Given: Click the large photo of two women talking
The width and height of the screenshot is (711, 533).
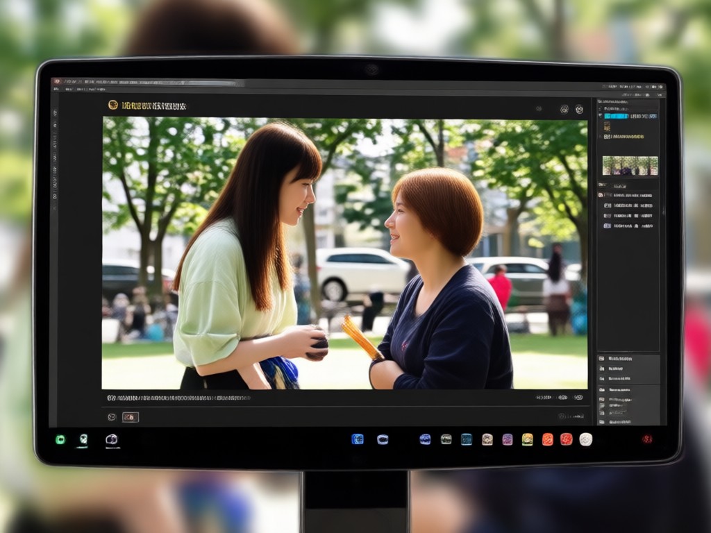Looking at the screenshot, I should [344, 253].
